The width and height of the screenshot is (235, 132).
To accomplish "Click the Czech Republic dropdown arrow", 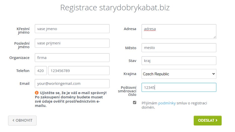I will (x=214, y=74).
